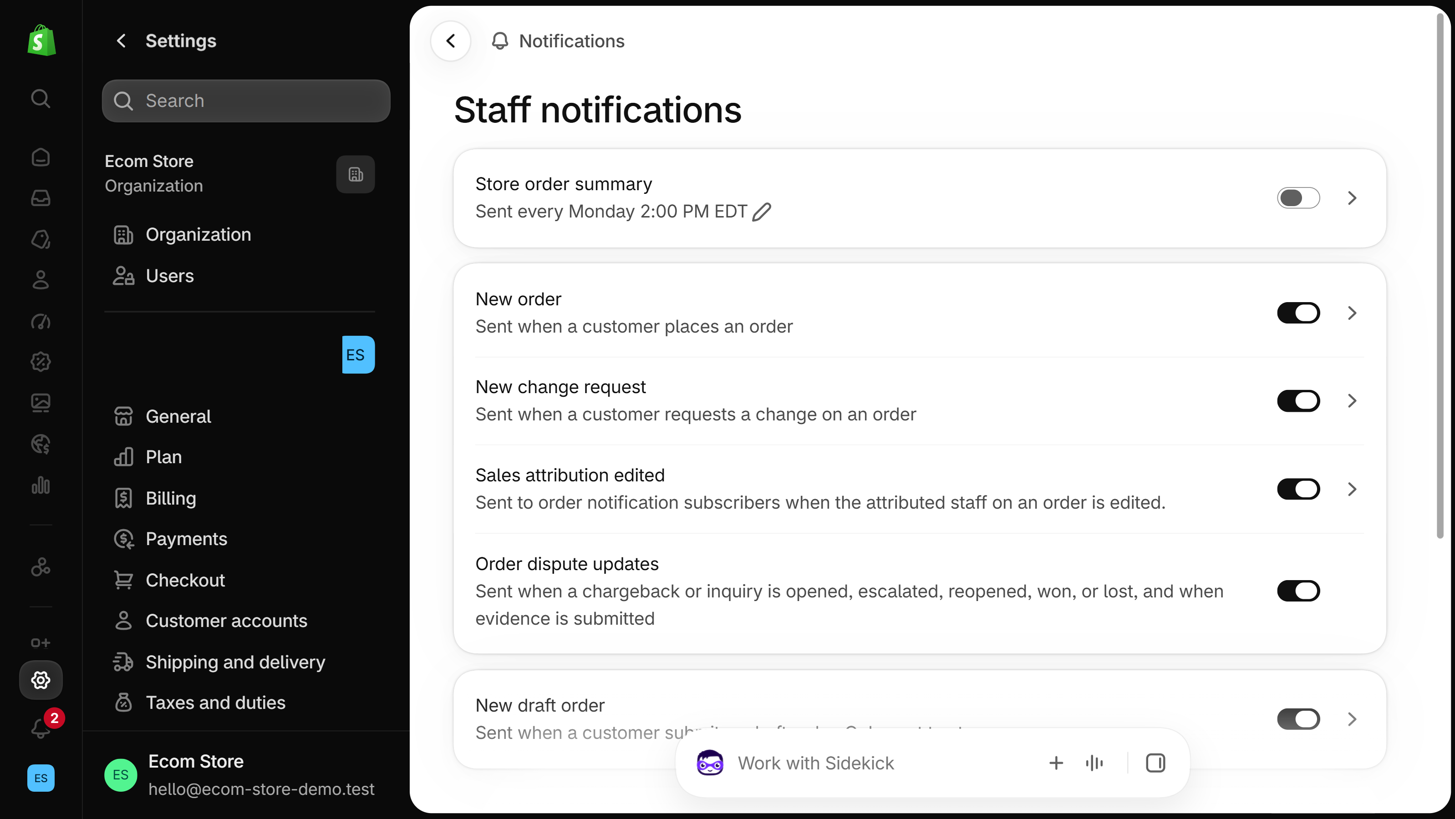Click the Sidekick voice waveform icon
1455x819 pixels.
(1094, 763)
